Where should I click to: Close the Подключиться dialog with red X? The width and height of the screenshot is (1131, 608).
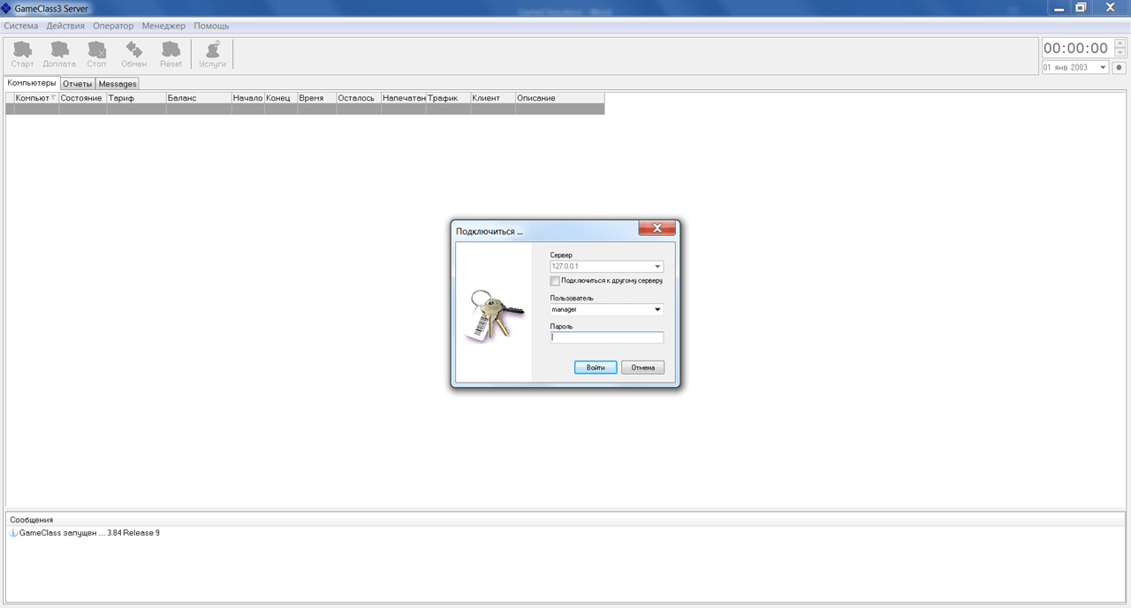tap(657, 229)
